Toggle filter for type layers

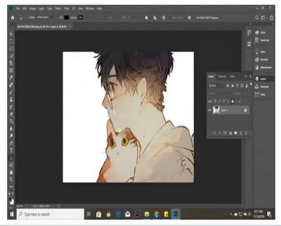coord(237,86)
